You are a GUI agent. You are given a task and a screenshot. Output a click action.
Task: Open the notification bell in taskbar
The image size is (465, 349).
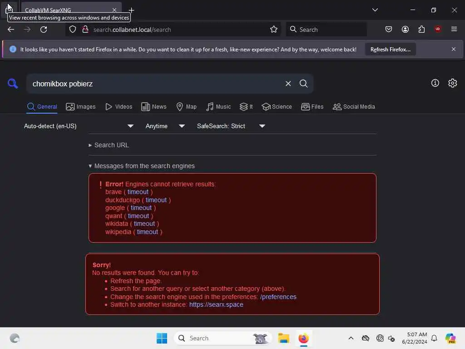click(x=434, y=338)
